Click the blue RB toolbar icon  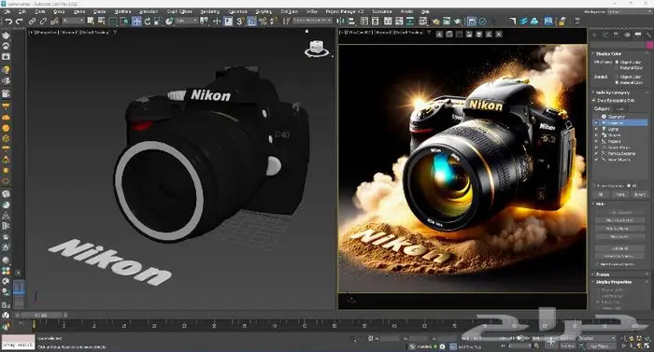[548, 21]
